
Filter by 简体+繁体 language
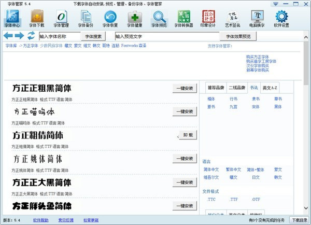click(x=256, y=170)
